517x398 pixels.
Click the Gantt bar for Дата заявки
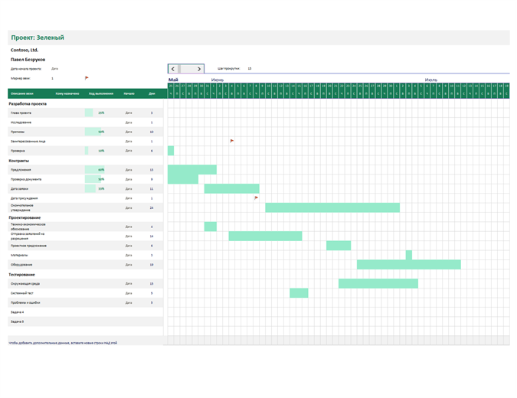pos(232,189)
